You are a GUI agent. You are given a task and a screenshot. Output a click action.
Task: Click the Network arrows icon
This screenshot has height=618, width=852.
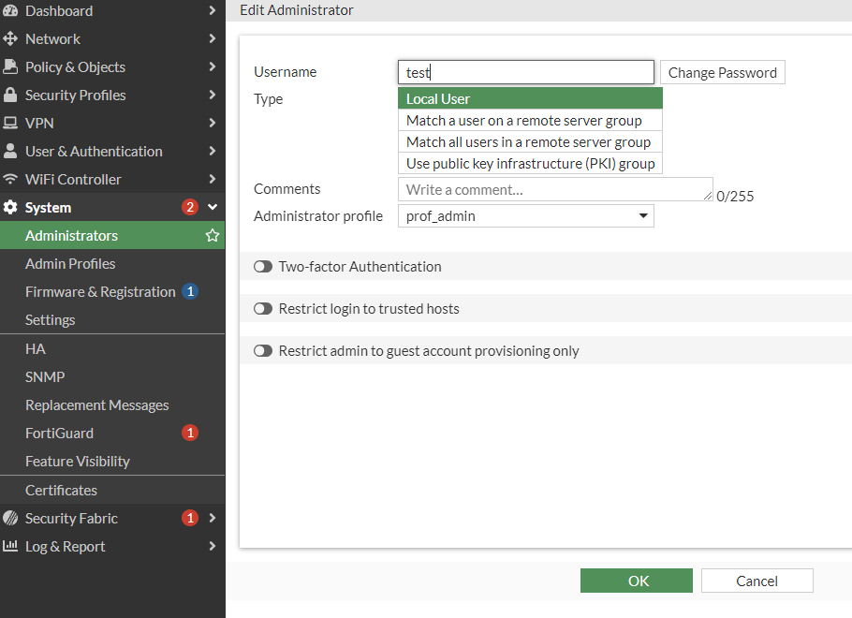10,39
